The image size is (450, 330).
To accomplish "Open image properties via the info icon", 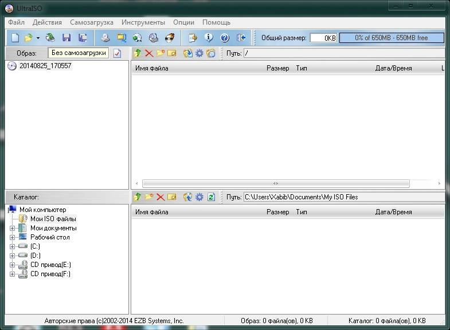I will coord(209,38).
